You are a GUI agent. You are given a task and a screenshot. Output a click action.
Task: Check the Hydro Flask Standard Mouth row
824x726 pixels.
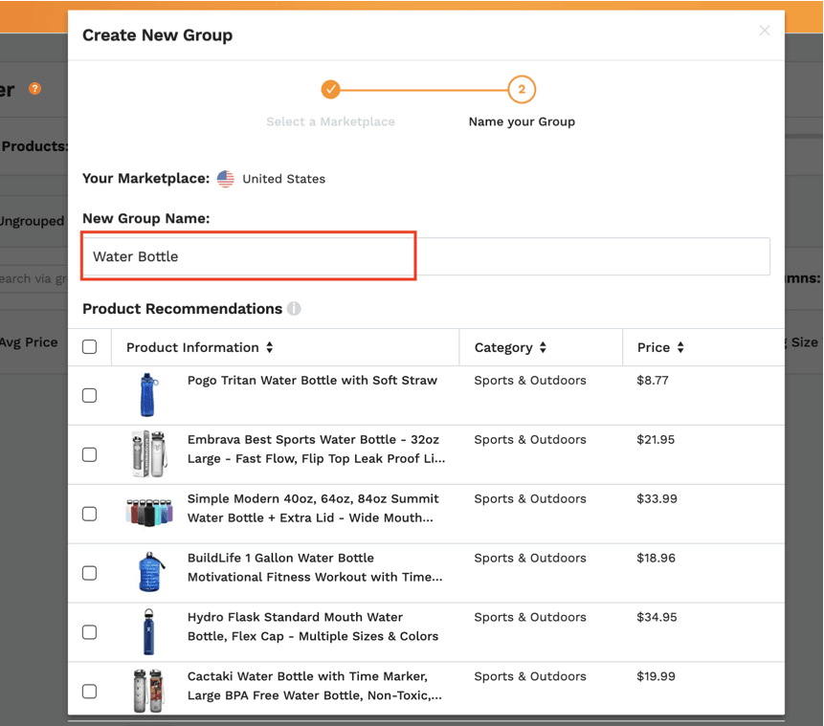click(x=89, y=632)
